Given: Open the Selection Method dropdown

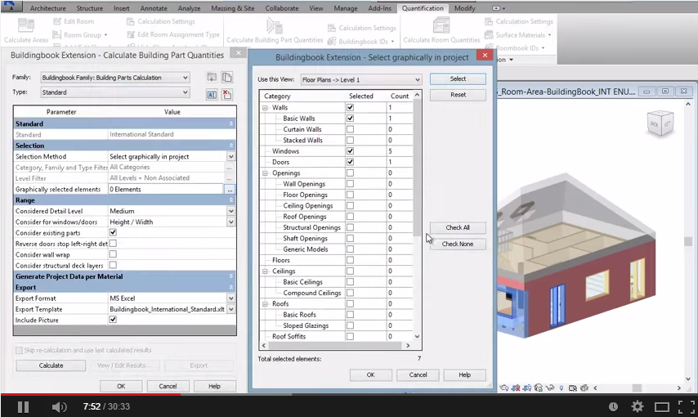Looking at the screenshot, I should 230,157.
